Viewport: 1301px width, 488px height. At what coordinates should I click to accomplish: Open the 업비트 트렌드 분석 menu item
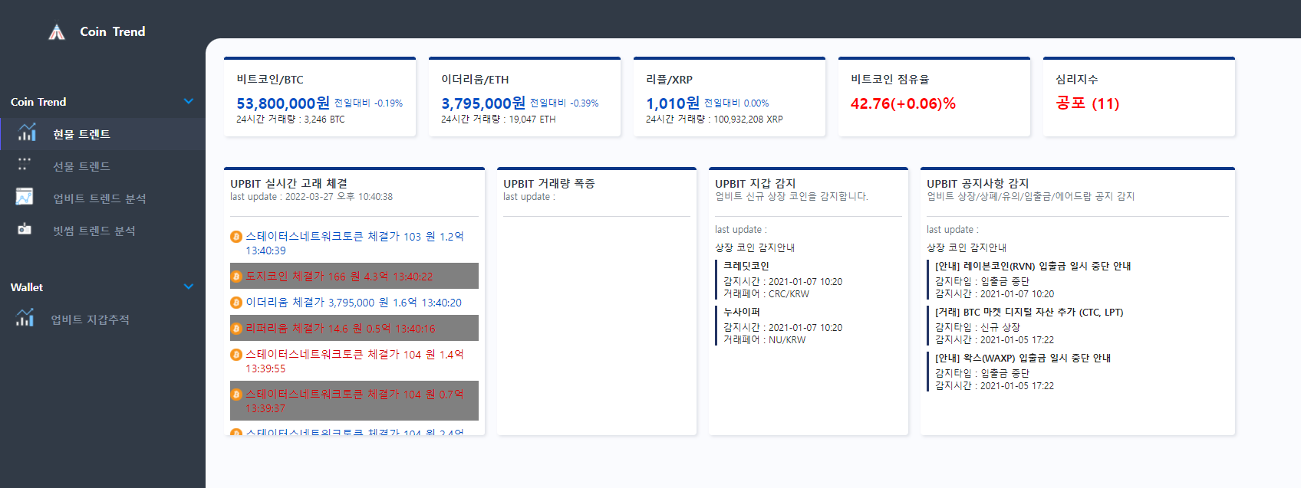tap(103, 198)
